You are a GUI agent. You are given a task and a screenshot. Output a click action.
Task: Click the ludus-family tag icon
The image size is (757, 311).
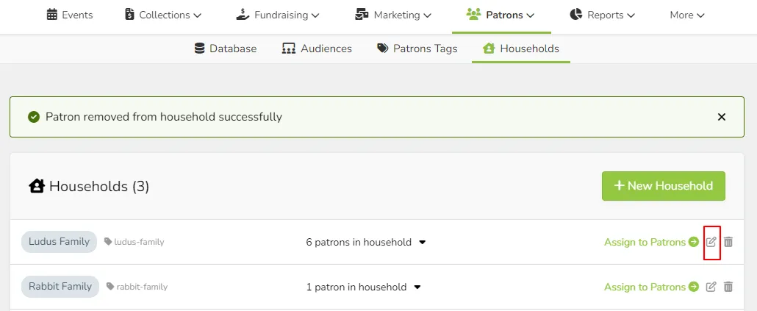(108, 242)
